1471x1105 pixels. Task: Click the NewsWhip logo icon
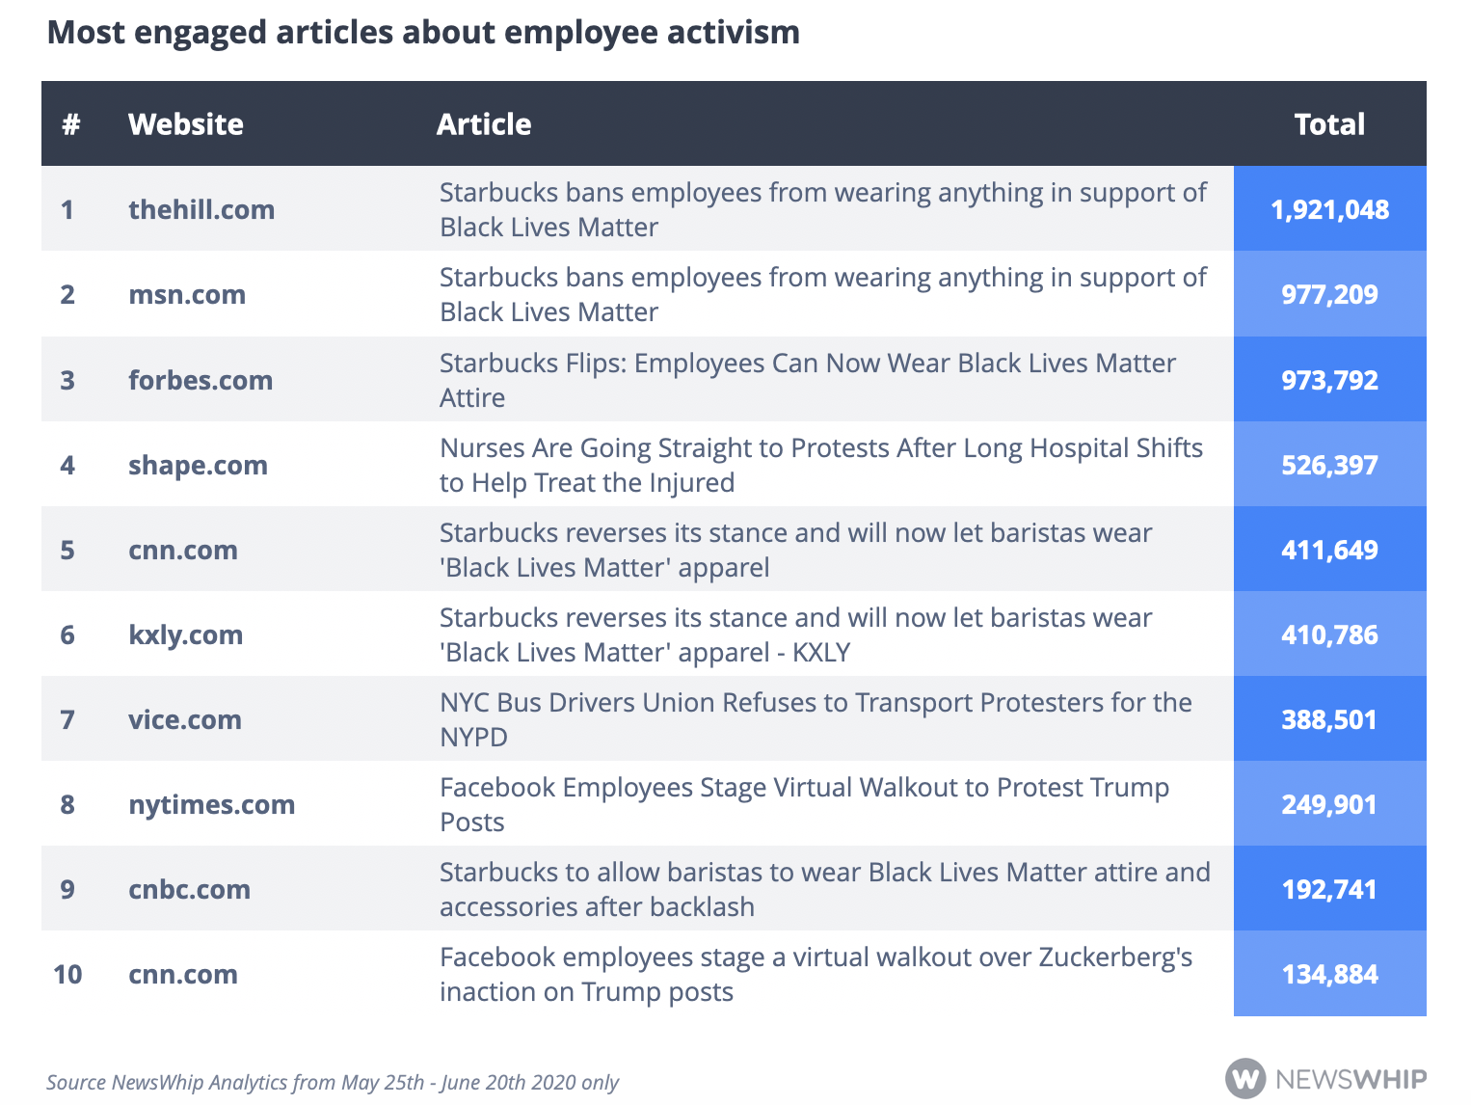point(1245,1079)
